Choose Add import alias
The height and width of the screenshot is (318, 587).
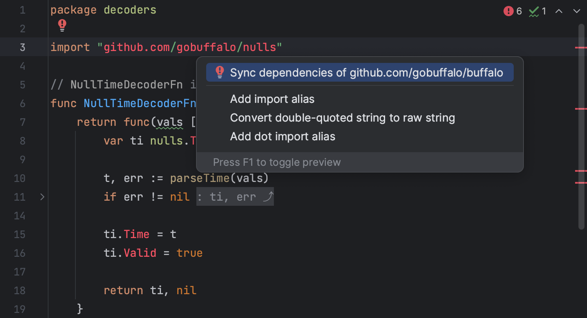tap(272, 99)
